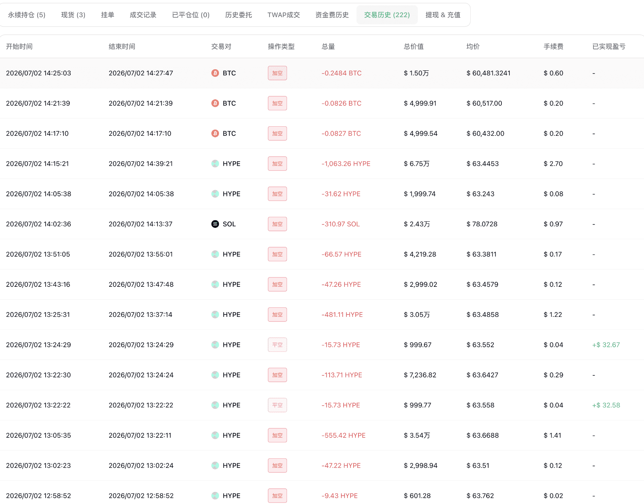Click the 结束时间 column header
The height and width of the screenshot is (504, 644).
pyautogui.click(x=122, y=46)
